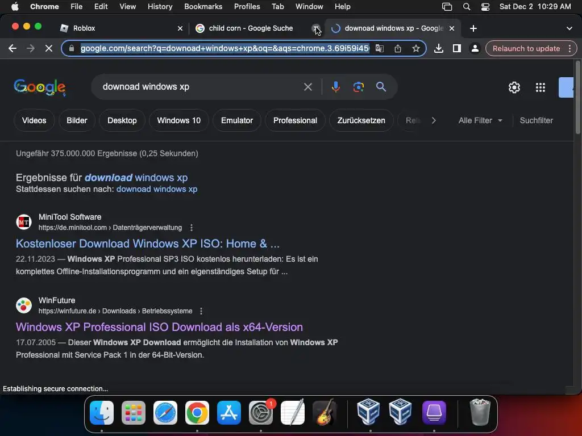Open more options for WinFuture result

(x=201, y=311)
